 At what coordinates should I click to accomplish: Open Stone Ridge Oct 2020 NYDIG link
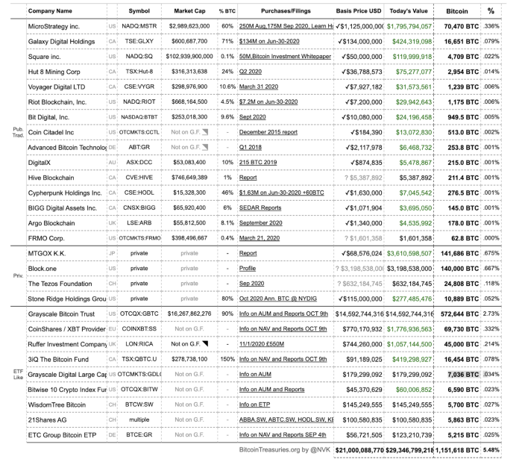[277, 299]
